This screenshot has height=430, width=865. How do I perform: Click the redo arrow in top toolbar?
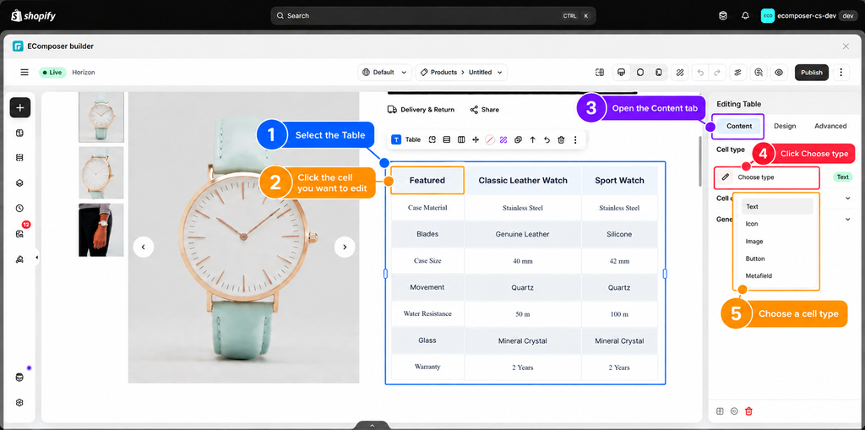pyautogui.click(x=716, y=73)
